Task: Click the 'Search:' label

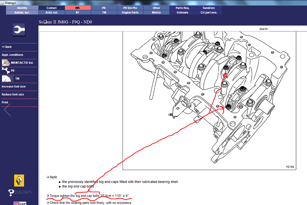Action: pyautogui.click(x=264, y=29)
